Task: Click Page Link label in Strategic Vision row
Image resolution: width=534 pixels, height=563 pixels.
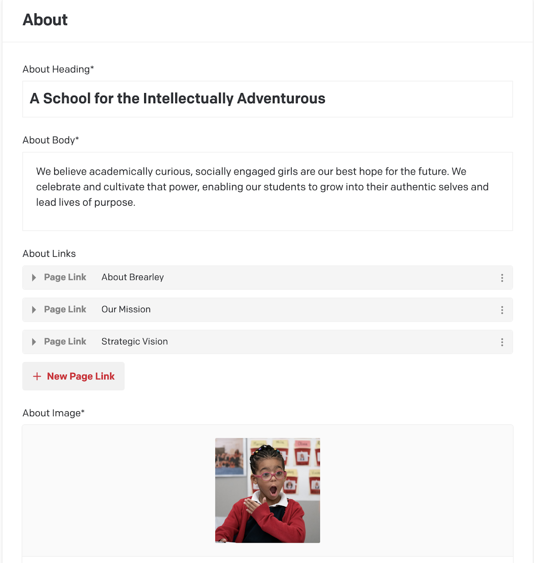Action: tap(65, 341)
